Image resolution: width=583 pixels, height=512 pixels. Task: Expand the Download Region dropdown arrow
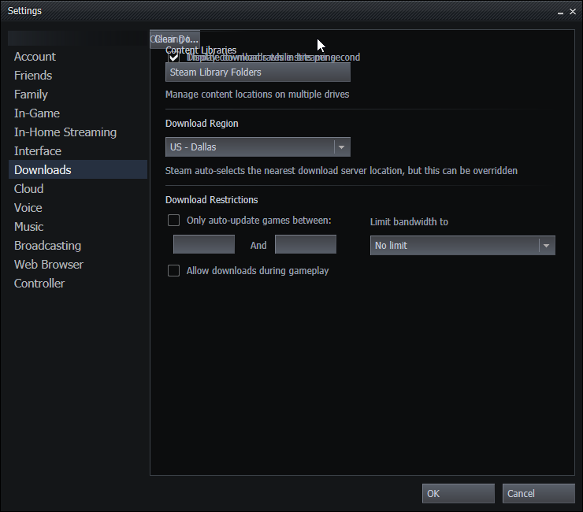coord(342,147)
